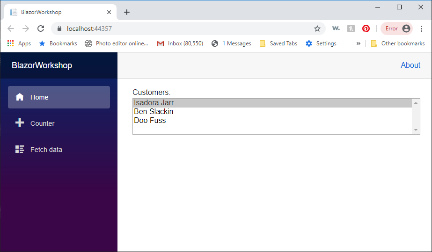Click the customers list scroll up arrow
Viewport: 432px width, 252px height.
tap(416, 103)
